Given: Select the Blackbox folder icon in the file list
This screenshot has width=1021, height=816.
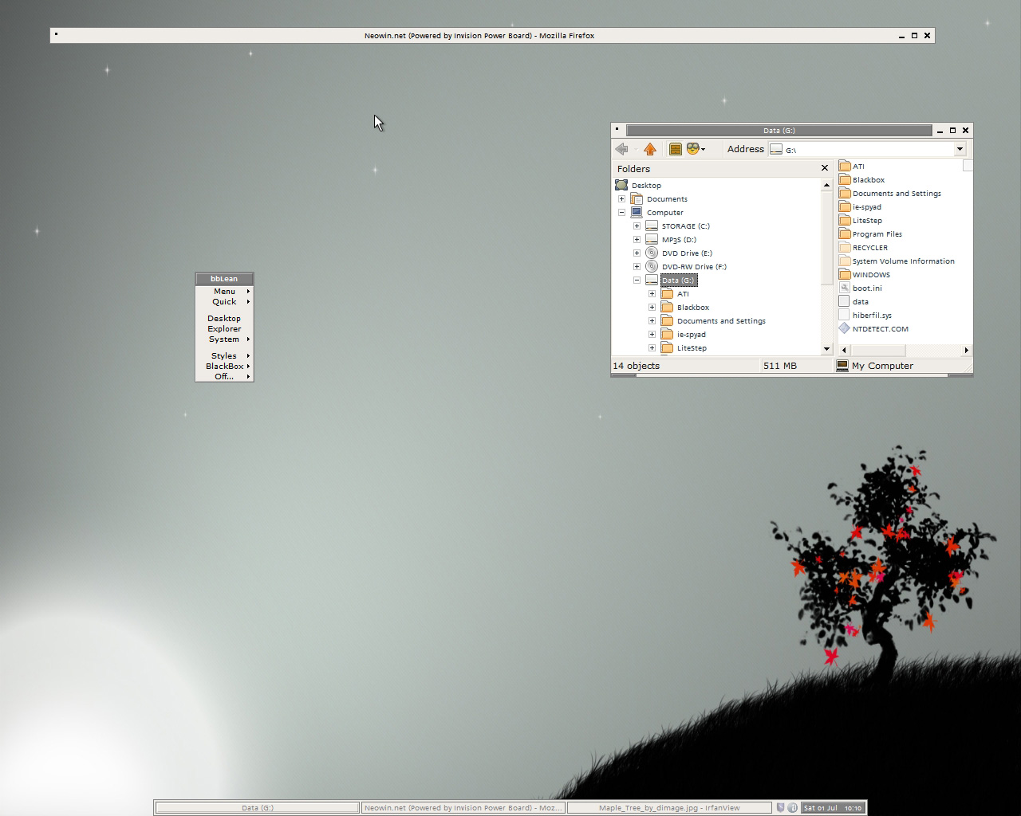Looking at the screenshot, I should pyautogui.click(x=845, y=179).
